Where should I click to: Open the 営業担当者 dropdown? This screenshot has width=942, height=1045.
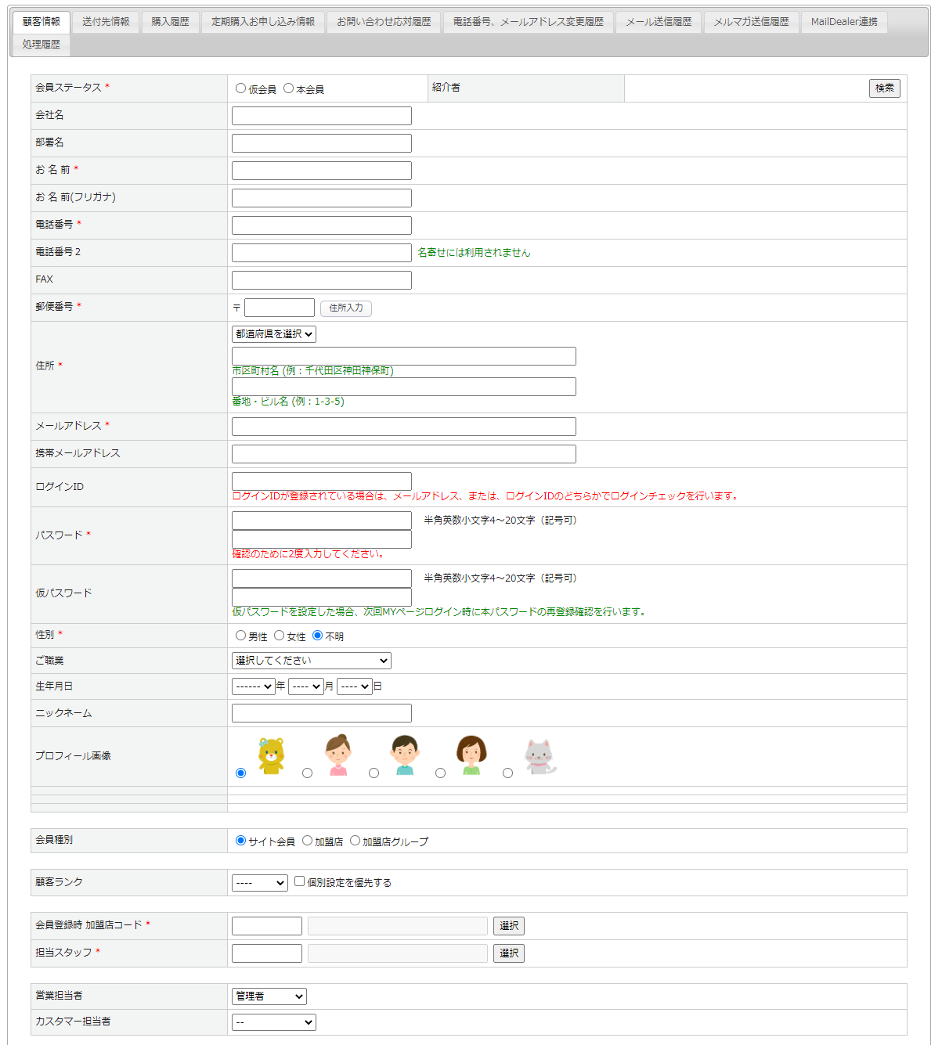pyautogui.click(x=269, y=996)
